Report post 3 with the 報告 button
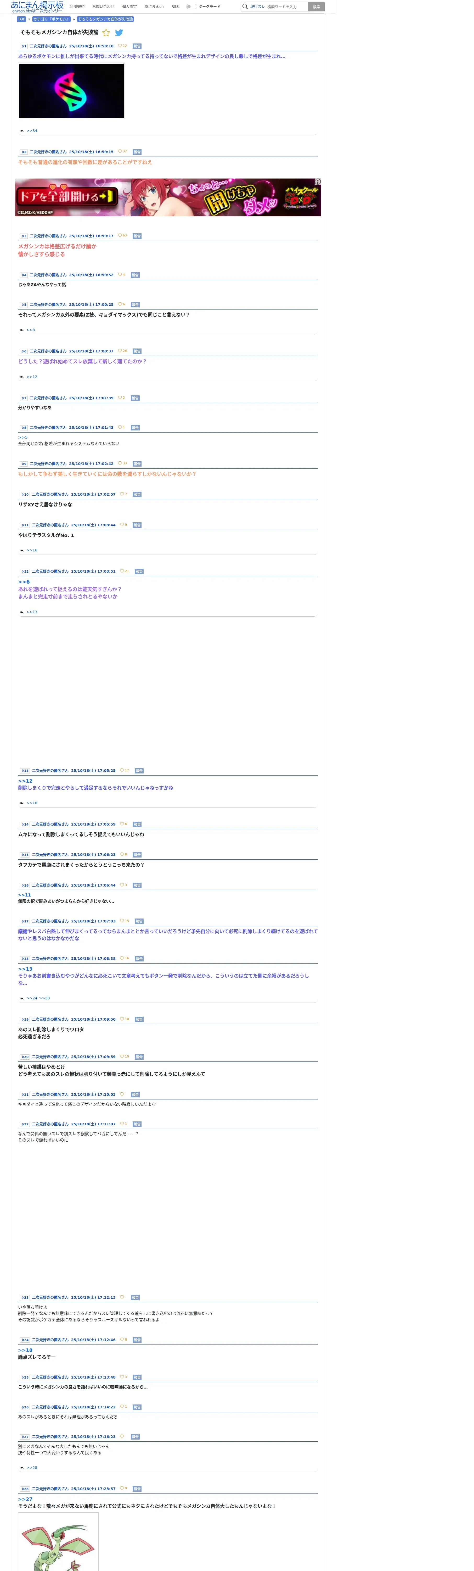The image size is (474, 1571). click(137, 236)
